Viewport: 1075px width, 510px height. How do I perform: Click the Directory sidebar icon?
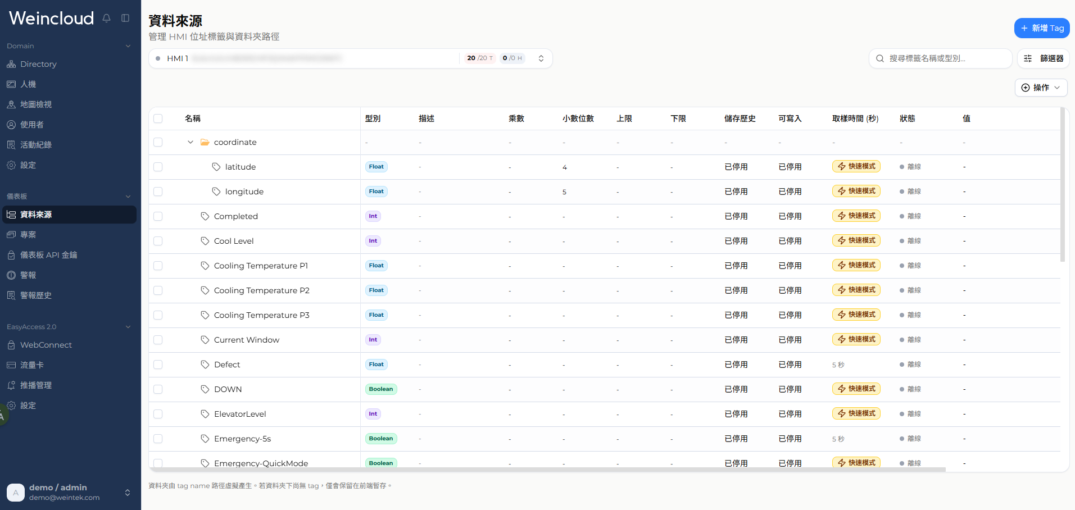click(x=11, y=64)
